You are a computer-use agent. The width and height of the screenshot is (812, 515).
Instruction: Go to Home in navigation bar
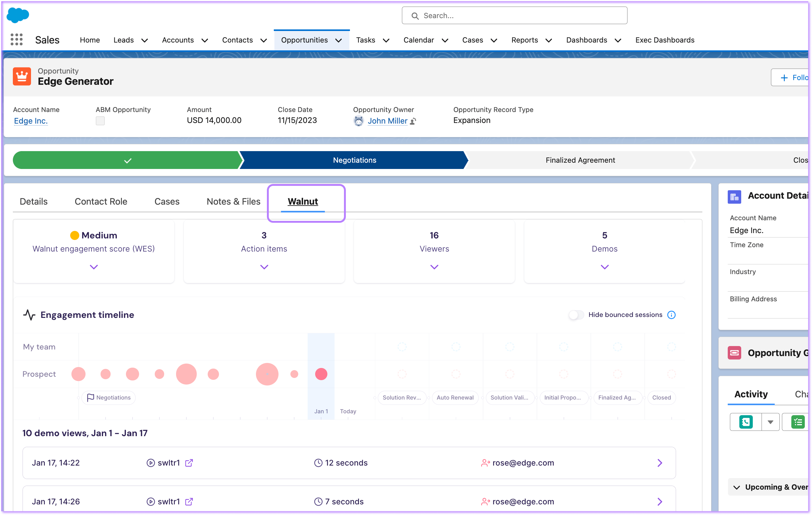point(90,40)
